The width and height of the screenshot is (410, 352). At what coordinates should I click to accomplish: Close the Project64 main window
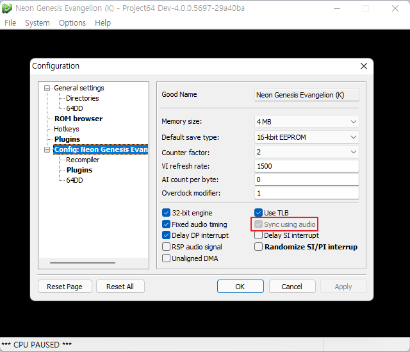[395, 8]
